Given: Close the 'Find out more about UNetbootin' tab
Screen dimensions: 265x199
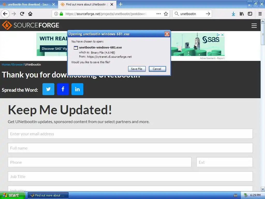Looking at the screenshot, I should click(x=112, y=4).
